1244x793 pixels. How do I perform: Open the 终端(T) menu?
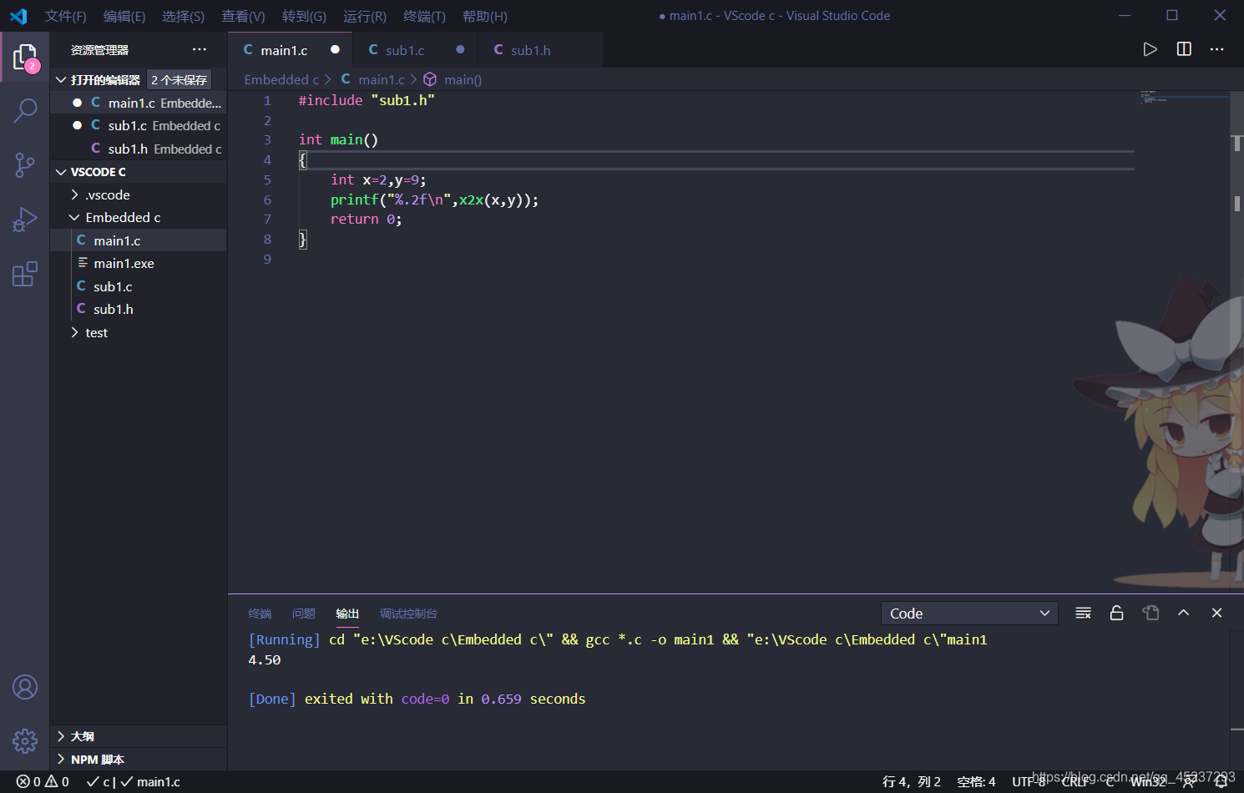(424, 16)
